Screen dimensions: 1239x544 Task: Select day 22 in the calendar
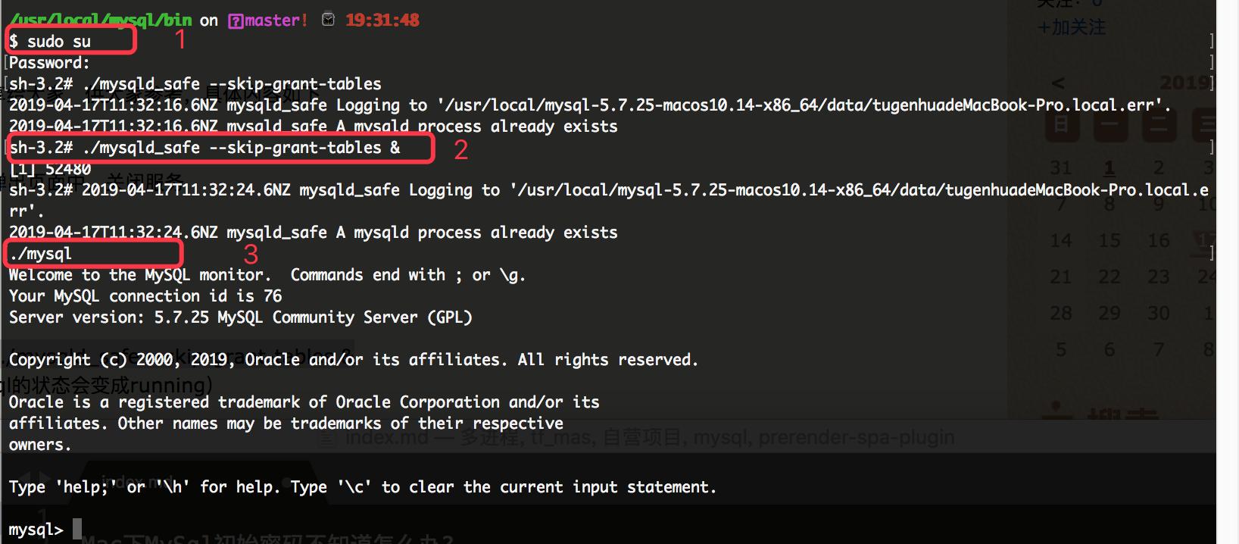[1109, 277]
